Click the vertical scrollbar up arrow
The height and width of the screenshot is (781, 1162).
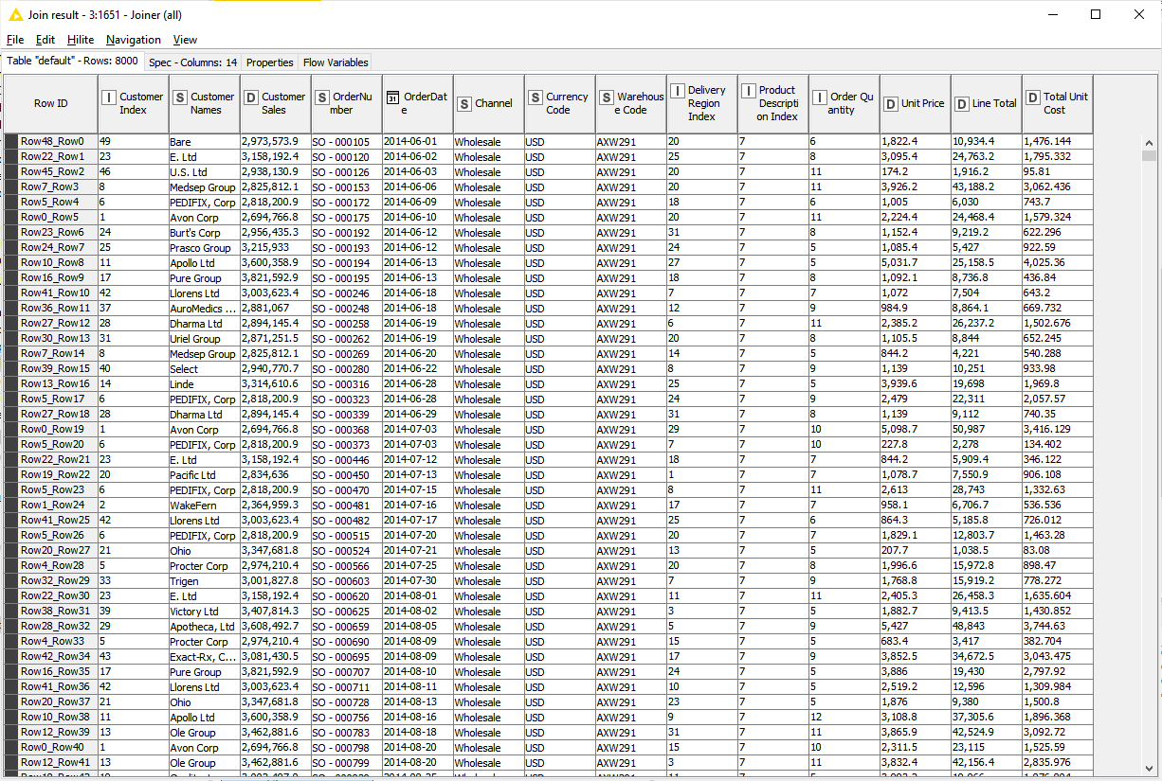pyautogui.click(x=1149, y=143)
